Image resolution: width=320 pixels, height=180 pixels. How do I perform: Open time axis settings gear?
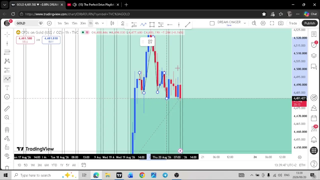coord(299,157)
